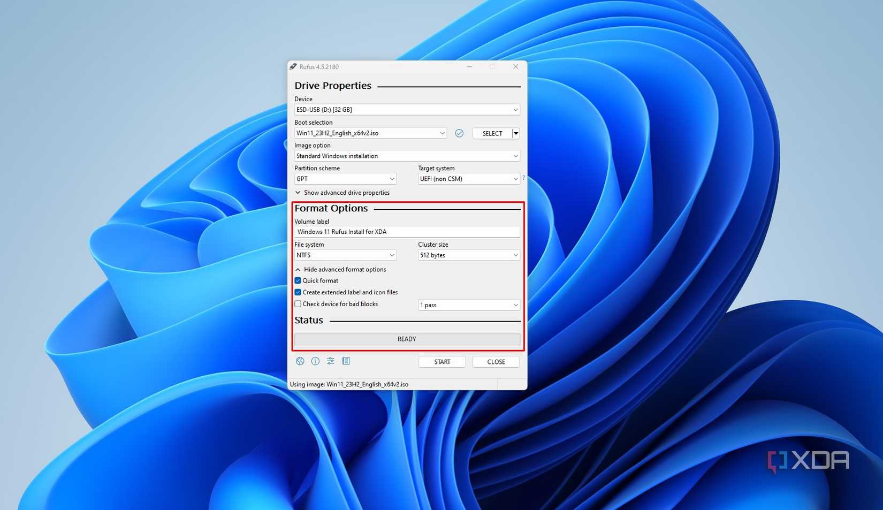The image size is (883, 510).
Task: Disable Create extended label and icon files
Action: [298, 292]
